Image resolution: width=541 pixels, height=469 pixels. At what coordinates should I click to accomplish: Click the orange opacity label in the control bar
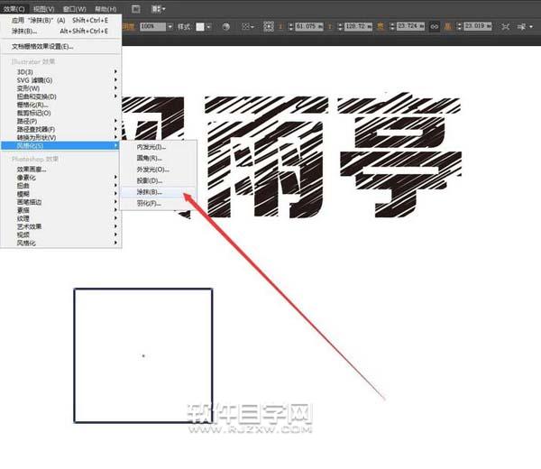(x=128, y=26)
